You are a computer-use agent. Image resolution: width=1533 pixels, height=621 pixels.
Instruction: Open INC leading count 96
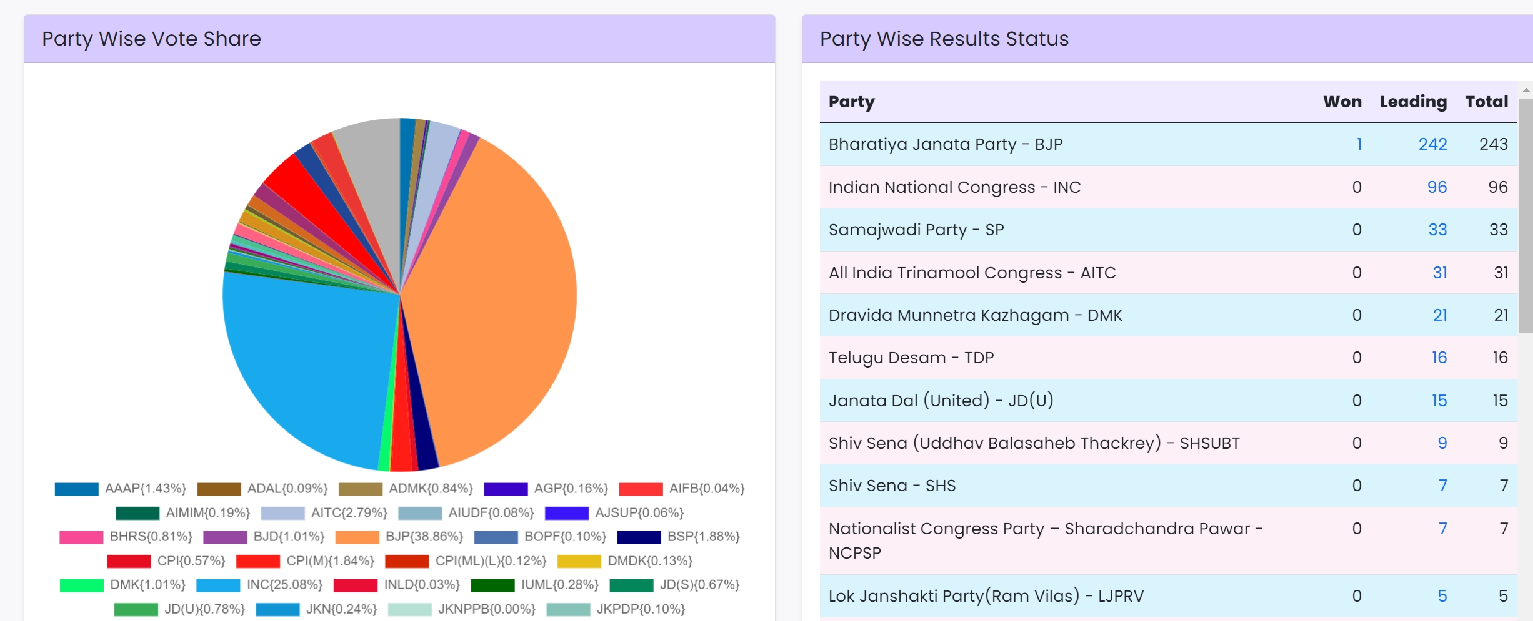(1437, 187)
